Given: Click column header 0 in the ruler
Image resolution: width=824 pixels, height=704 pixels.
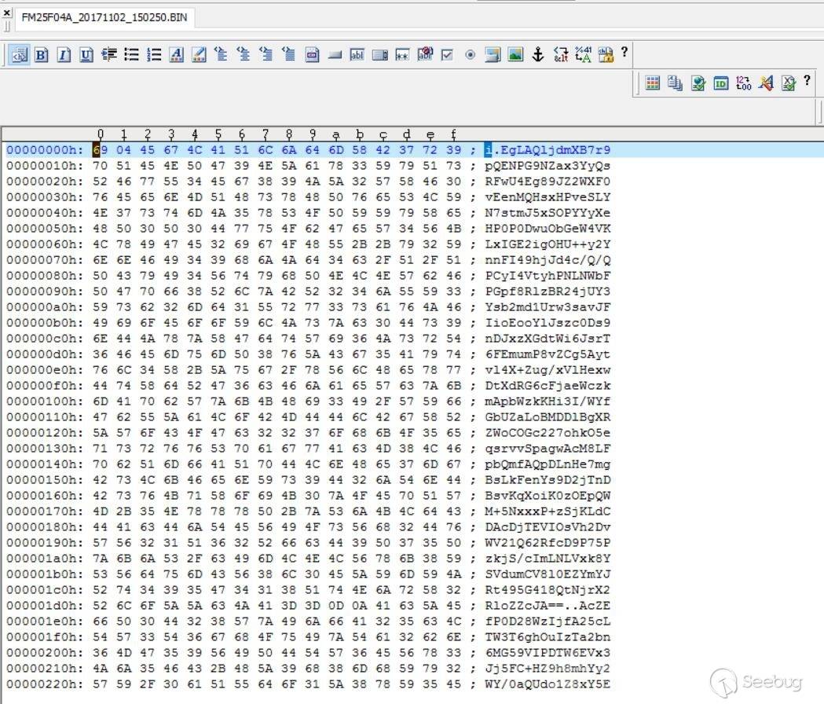Looking at the screenshot, I should pos(101,134).
